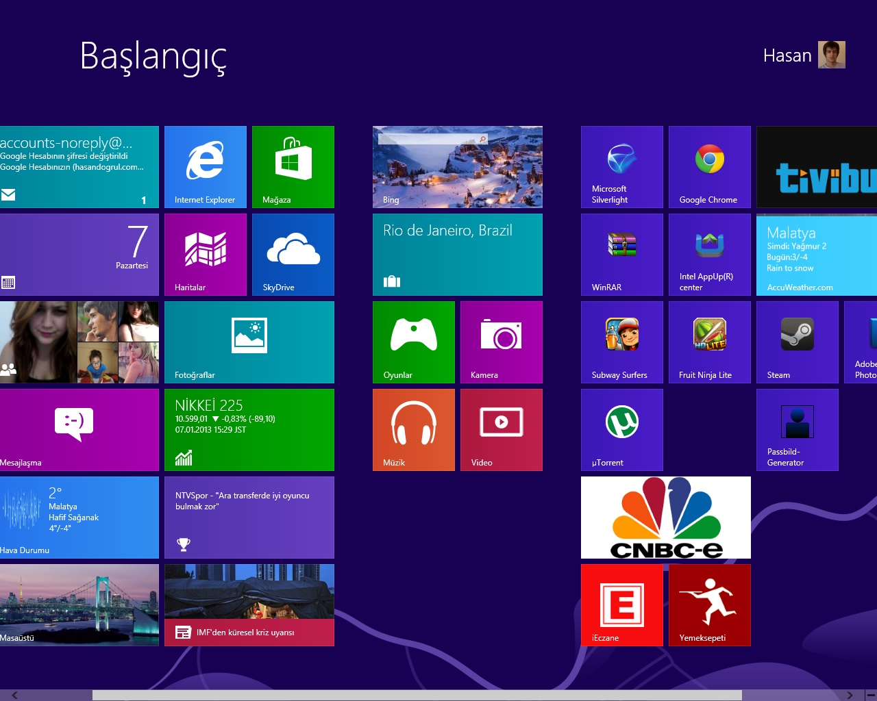Open the Bing snowy village tile
Viewport: 877px width, 701px height.
pos(458,167)
